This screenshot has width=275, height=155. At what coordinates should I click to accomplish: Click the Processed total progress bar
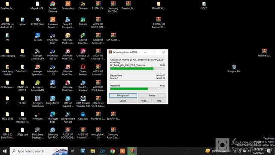click(x=137, y=89)
